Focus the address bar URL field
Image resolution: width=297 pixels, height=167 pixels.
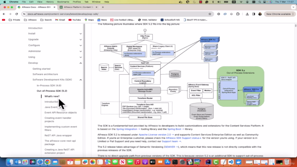click(117, 14)
